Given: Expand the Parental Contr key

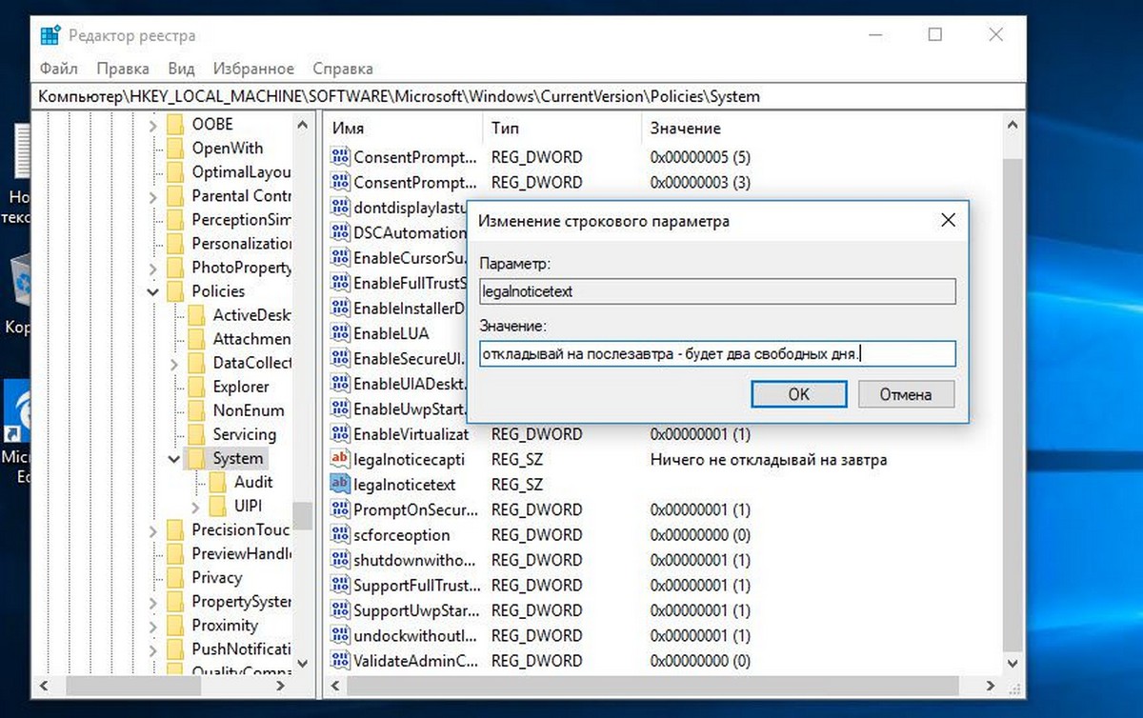Looking at the screenshot, I should [x=153, y=196].
